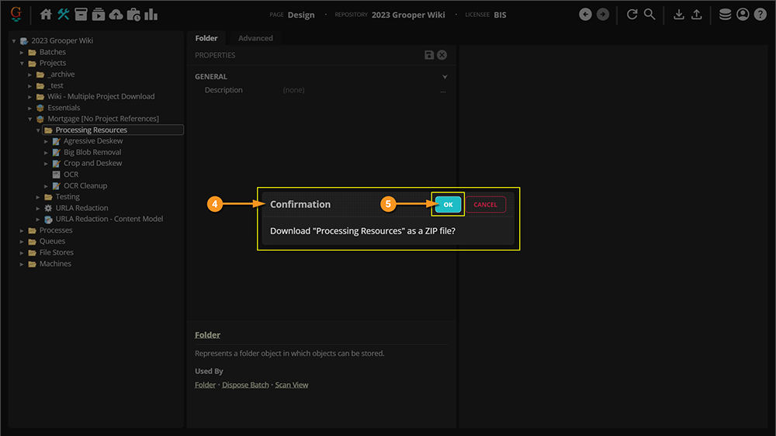776x436 pixels.
Task: Switch to the Folder tab
Action: [206, 38]
